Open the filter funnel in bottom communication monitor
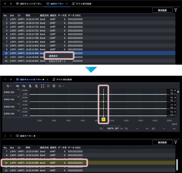 tap(176, 142)
